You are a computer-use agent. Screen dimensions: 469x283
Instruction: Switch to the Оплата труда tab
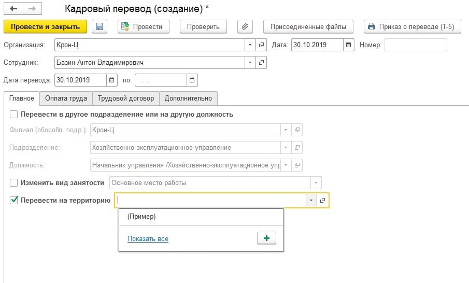coord(66,98)
